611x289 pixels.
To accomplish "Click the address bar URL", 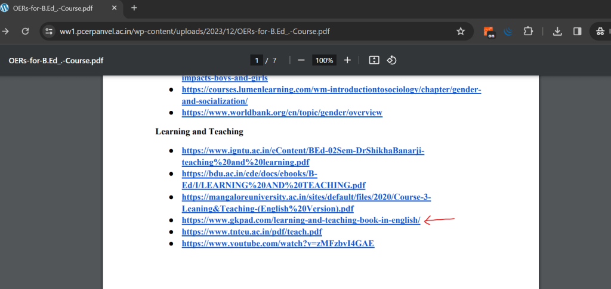I will coord(195,32).
